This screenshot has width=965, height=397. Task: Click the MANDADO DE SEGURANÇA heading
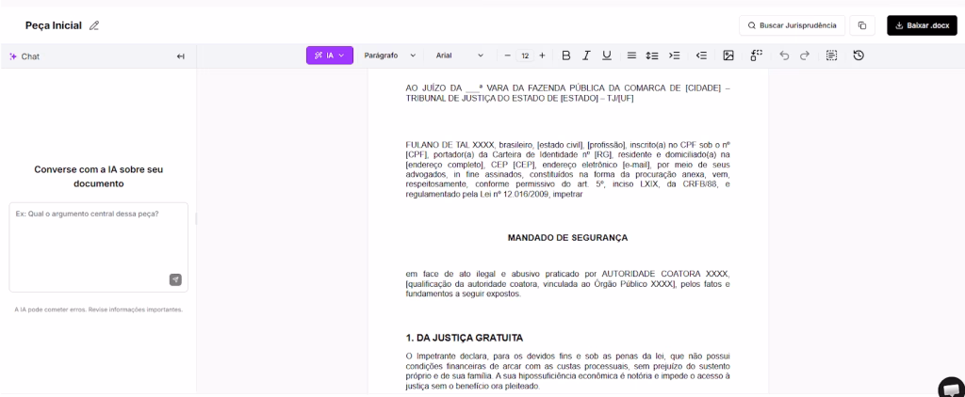[x=567, y=237]
